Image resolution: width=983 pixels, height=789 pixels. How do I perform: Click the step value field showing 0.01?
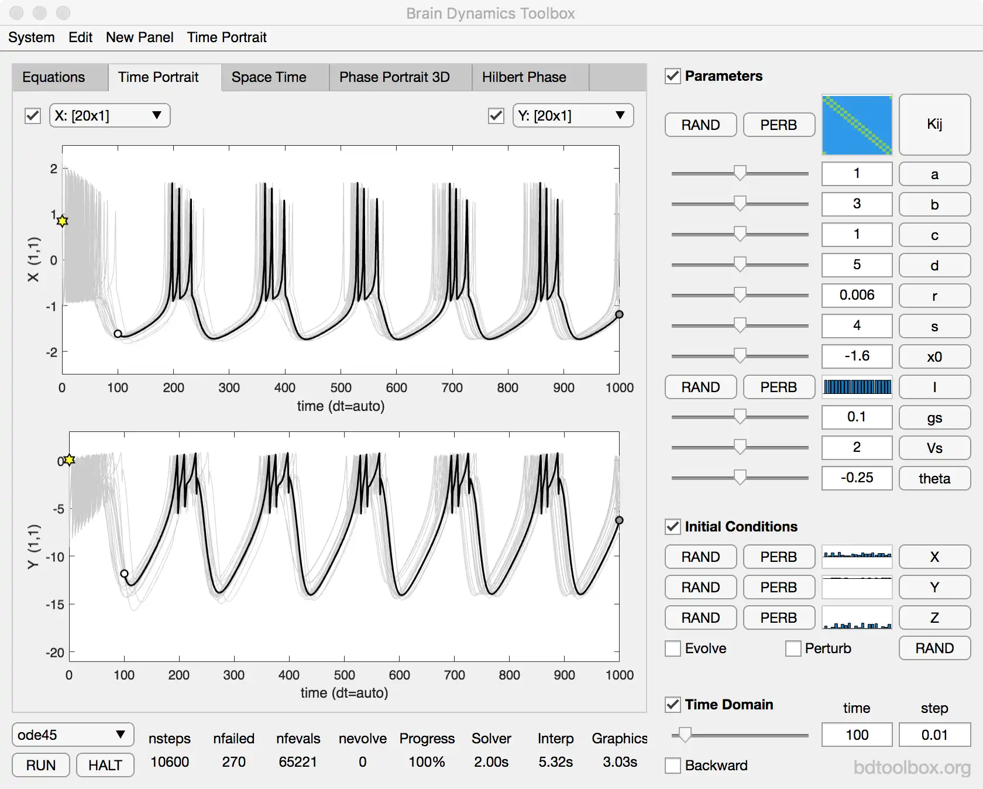934,735
